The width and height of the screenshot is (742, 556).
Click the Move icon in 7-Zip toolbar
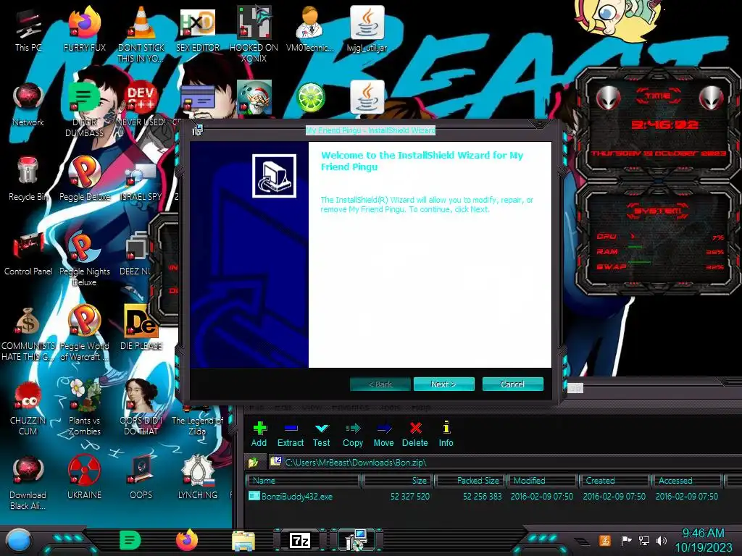(384, 434)
